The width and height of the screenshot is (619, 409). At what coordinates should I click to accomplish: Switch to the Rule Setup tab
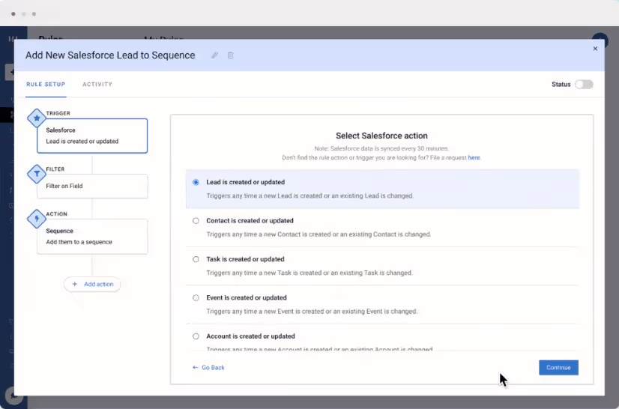46,84
